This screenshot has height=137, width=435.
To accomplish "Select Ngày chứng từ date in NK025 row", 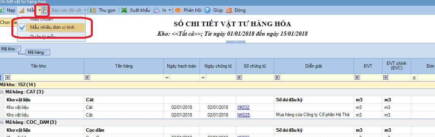I will 218,115.
